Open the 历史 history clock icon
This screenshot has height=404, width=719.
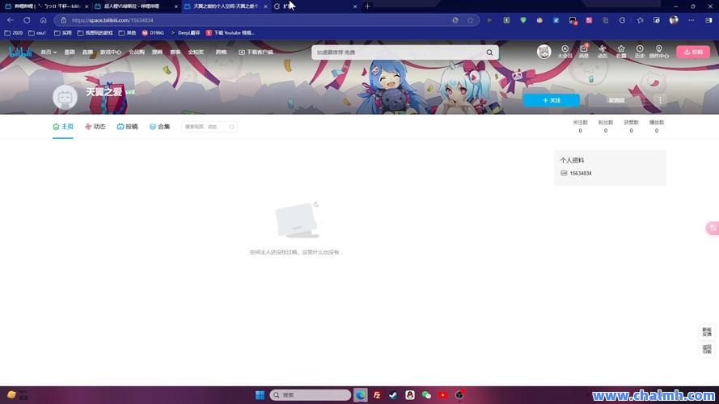click(x=640, y=52)
